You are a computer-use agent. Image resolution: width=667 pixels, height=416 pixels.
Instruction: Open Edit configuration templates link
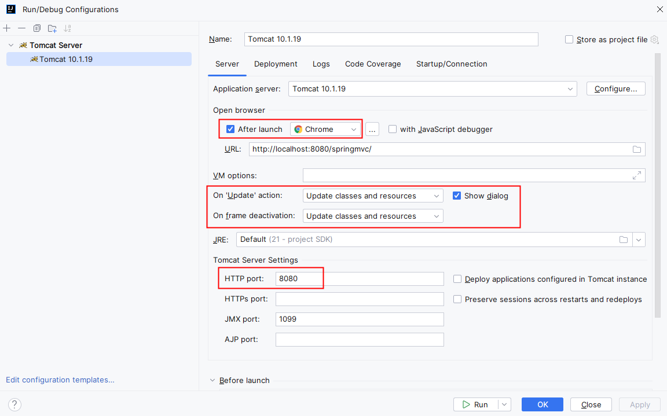pos(60,380)
